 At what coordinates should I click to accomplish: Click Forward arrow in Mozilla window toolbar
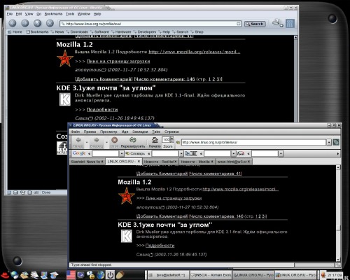[25, 23]
